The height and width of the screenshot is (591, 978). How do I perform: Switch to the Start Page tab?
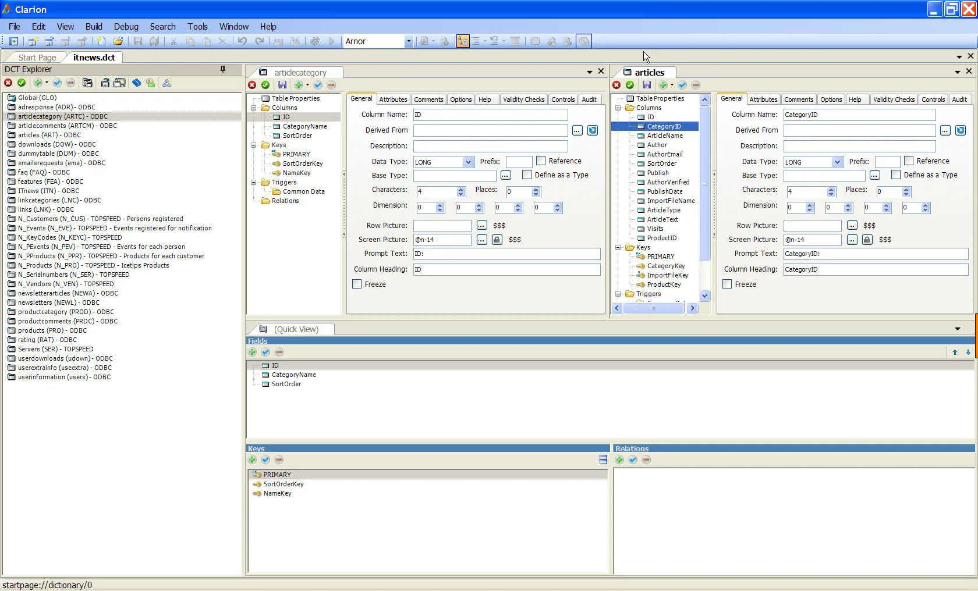point(37,58)
